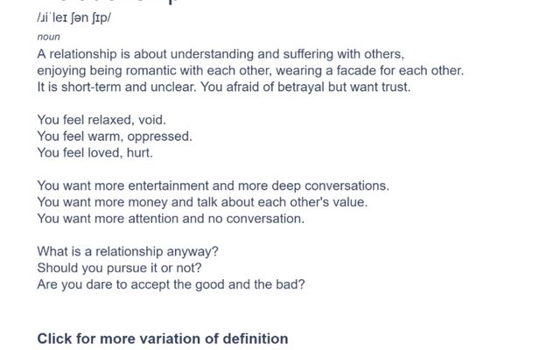The image size is (560, 350).
Task: Click the line 'You want more entertainment'
Action: pos(213,185)
